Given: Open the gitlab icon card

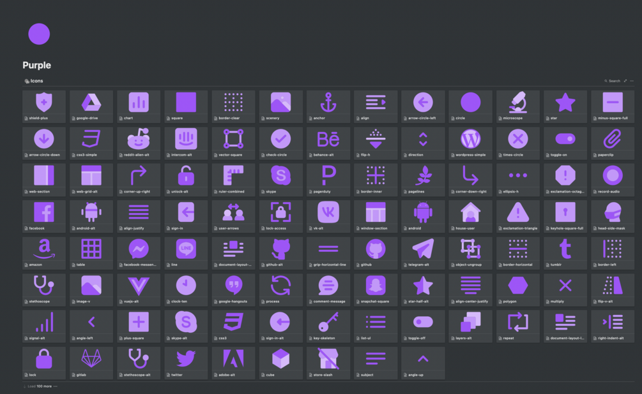Looking at the screenshot, I should click(x=91, y=363).
